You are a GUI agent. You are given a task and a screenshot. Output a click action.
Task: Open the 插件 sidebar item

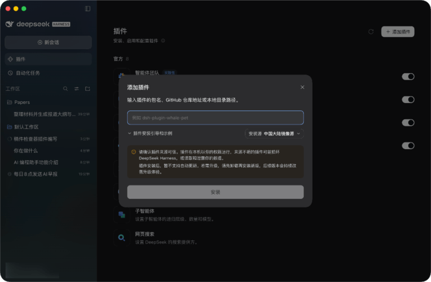click(x=48, y=59)
